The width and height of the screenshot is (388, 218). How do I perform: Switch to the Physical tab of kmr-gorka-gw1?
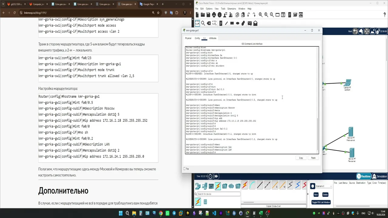click(188, 38)
